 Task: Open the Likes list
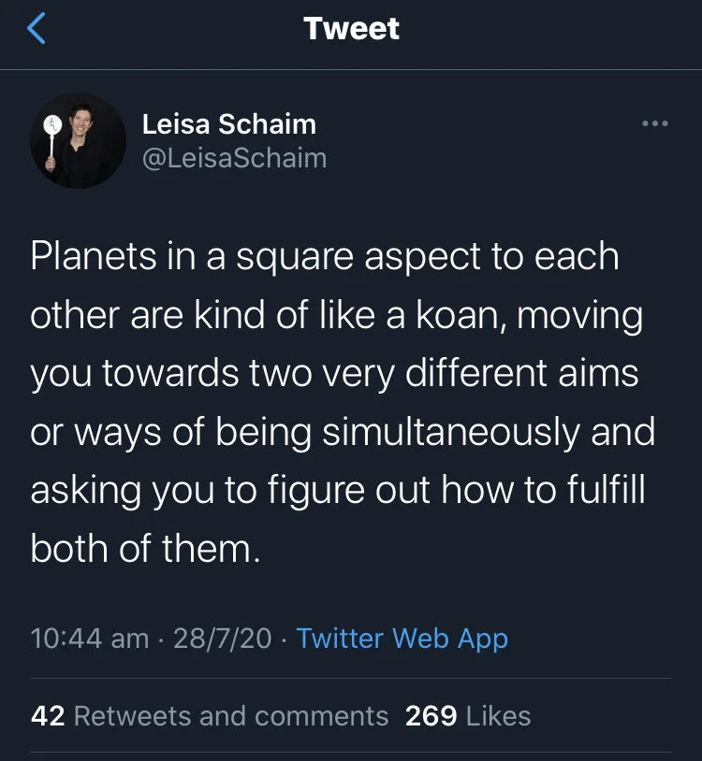(x=498, y=716)
